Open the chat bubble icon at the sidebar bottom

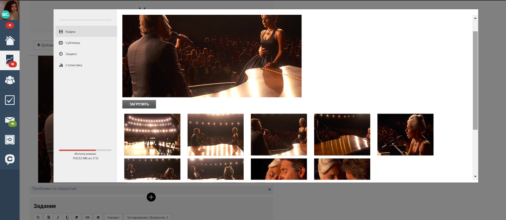point(10,159)
